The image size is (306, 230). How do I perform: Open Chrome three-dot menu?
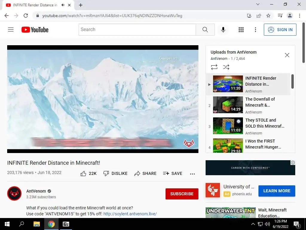299,16
